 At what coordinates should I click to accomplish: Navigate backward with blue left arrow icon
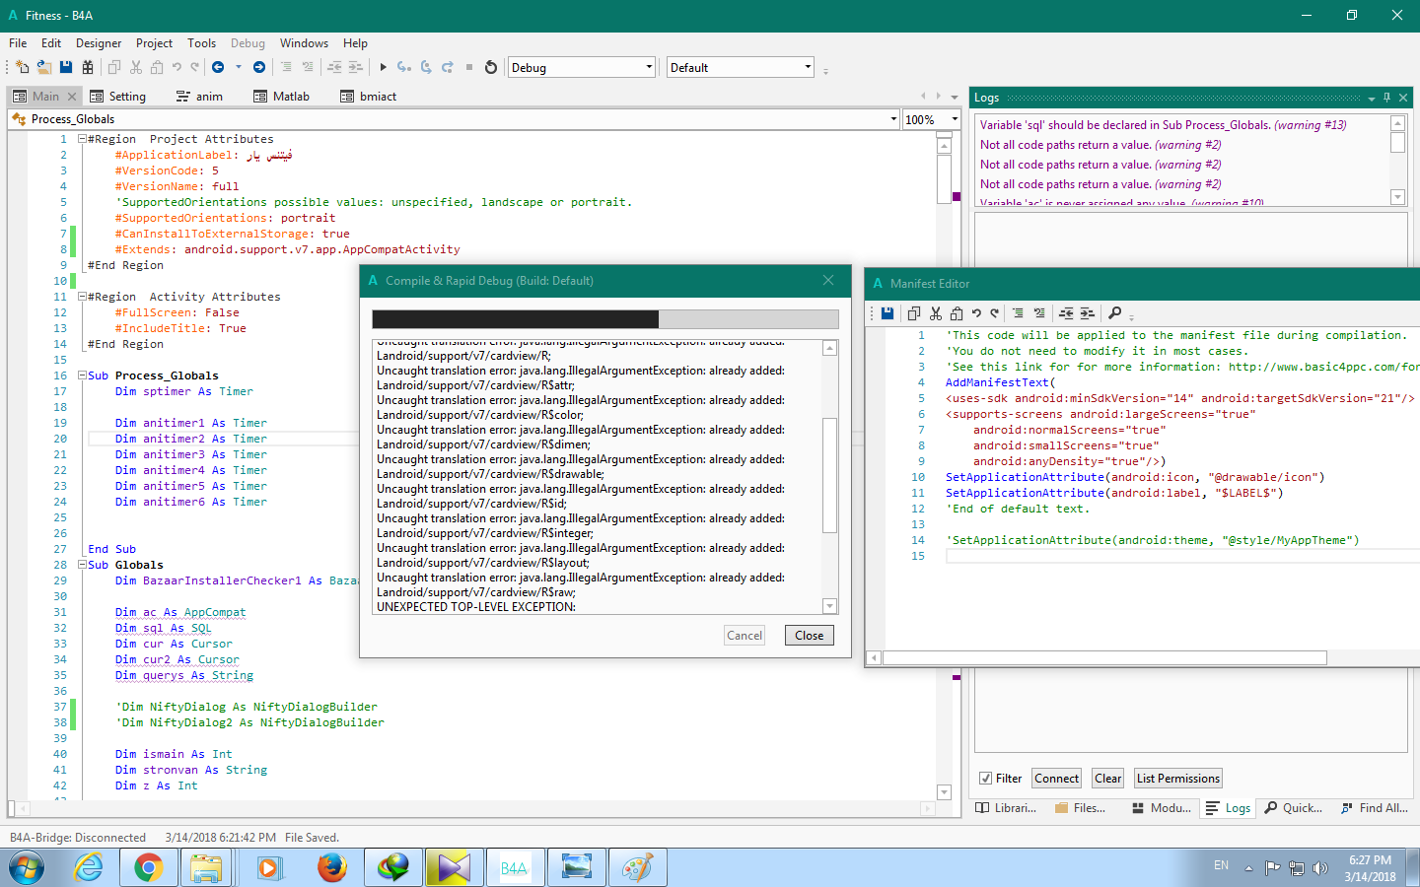click(218, 67)
